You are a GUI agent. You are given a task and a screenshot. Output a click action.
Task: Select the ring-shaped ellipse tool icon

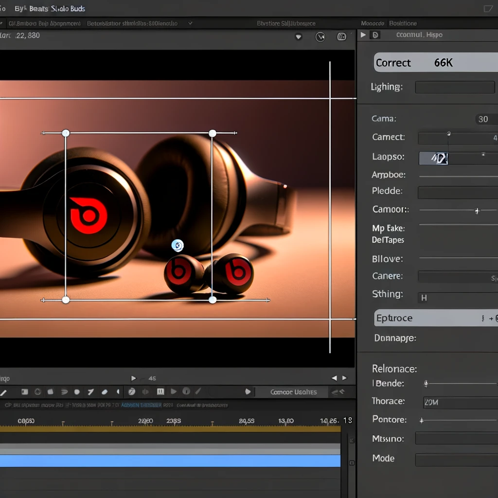pyautogui.click(x=37, y=391)
